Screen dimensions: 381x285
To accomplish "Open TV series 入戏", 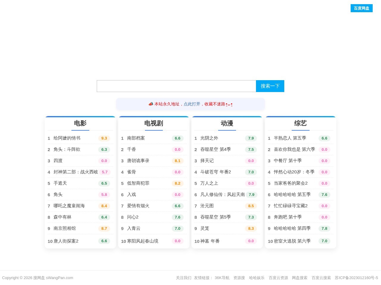I will pos(131,194).
